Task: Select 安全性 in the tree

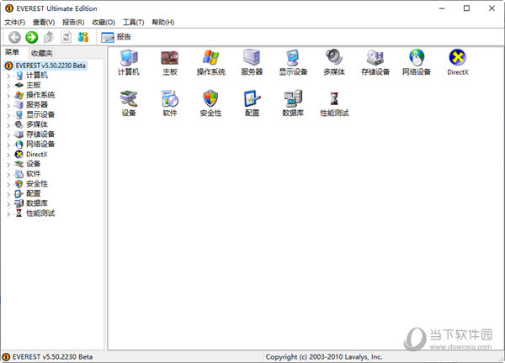Action: coord(37,184)
